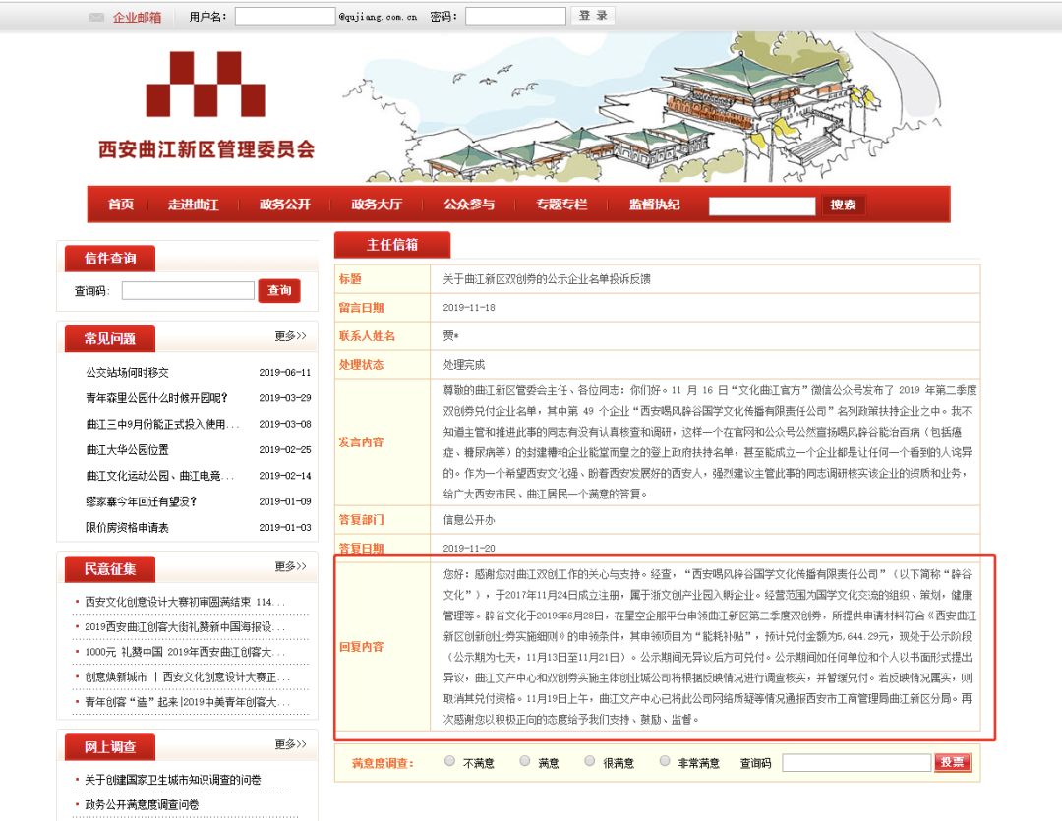Select the 很满意 radio button
This screenshot has width=1062, height=821.
[x=590, y=761]
